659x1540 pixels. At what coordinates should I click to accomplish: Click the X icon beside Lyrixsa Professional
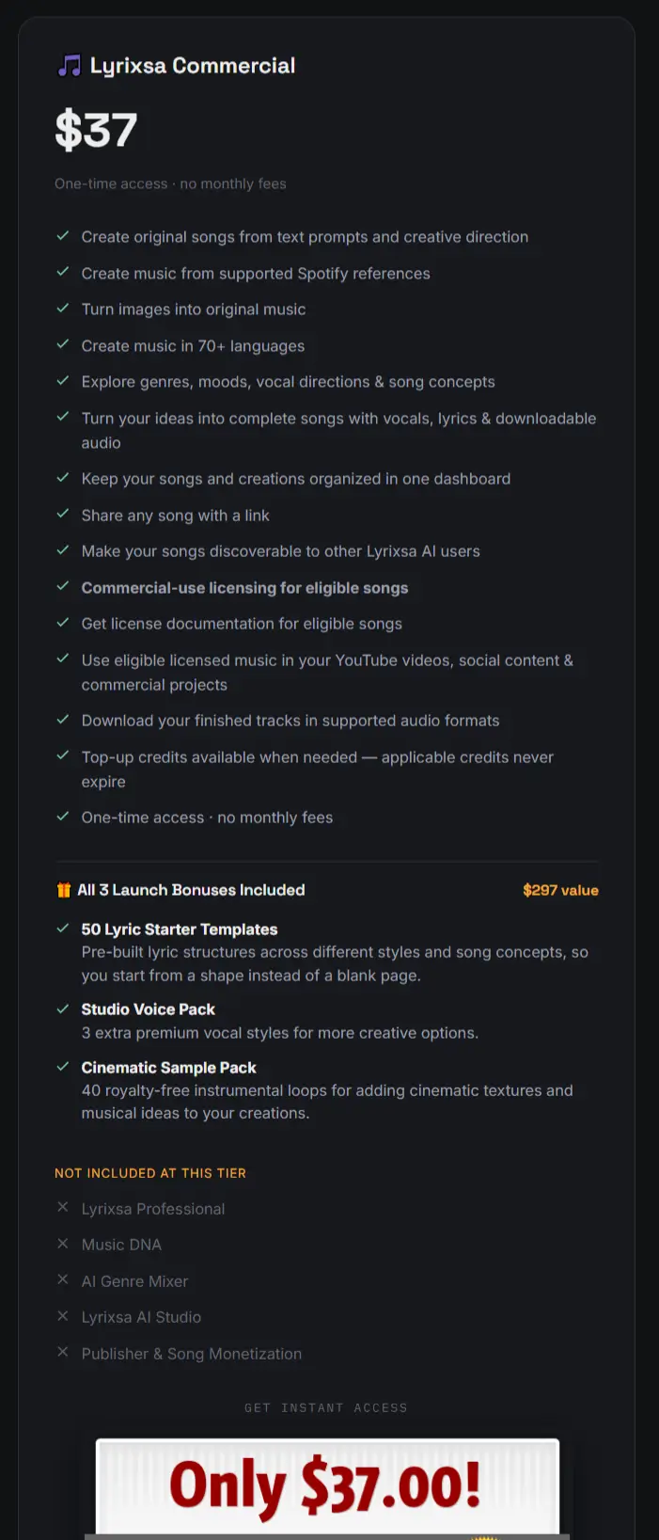(x=63, y=1207)
